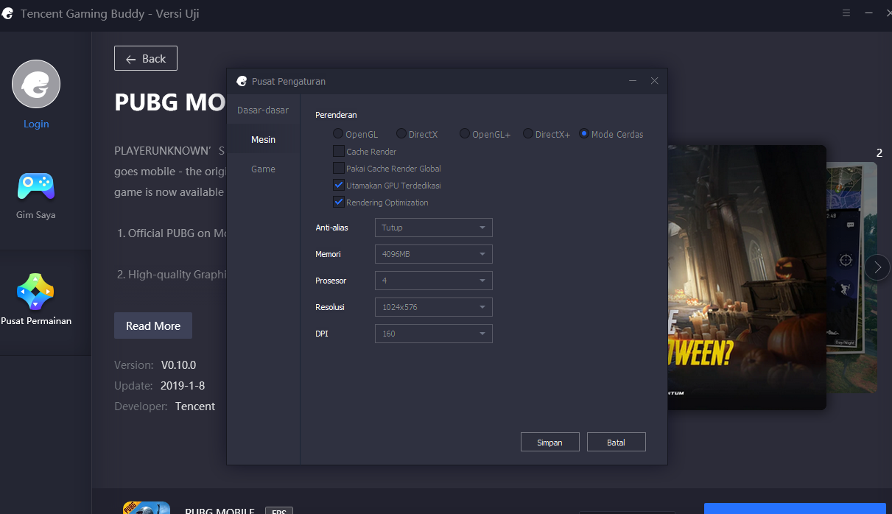The width and height of the screenshot is (892, 514).
Task: Click Simpan button to save settings
Action: 549,442
